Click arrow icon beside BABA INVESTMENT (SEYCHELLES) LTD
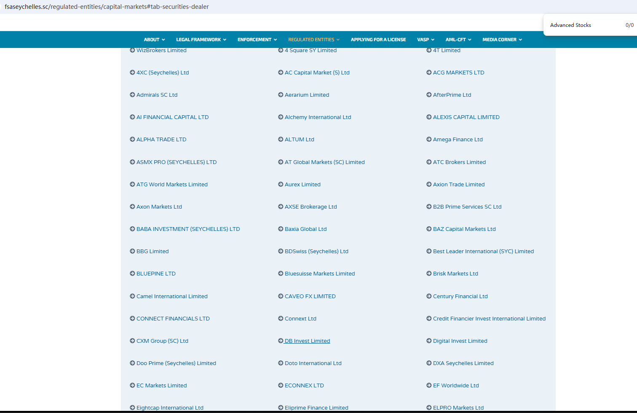 [x=132, y=229]
